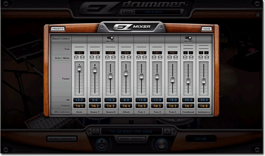Solo the Tom 3 channel

coord(169,58)
